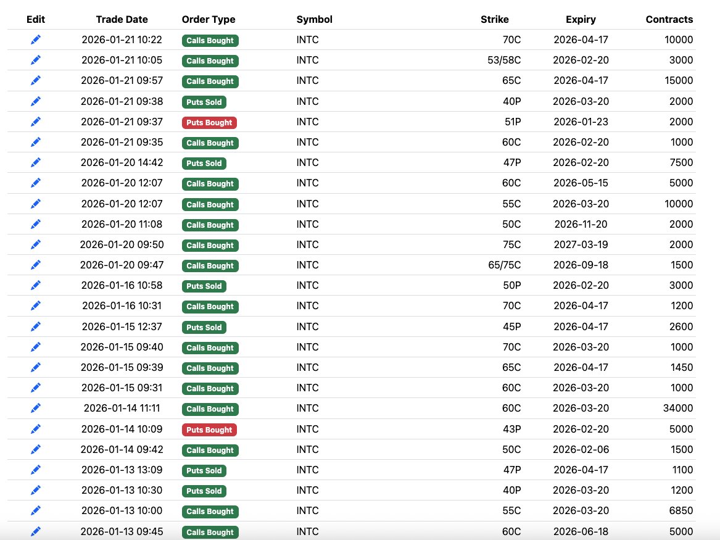This screenshot has width=720, height=540.
Task: Select the 53/58C strike cell
Action: (503, 60)
